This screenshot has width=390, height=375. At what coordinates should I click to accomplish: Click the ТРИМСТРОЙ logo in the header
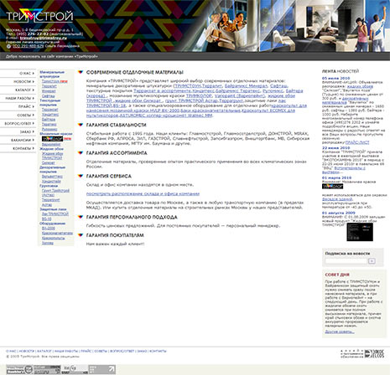coord(39,16)
